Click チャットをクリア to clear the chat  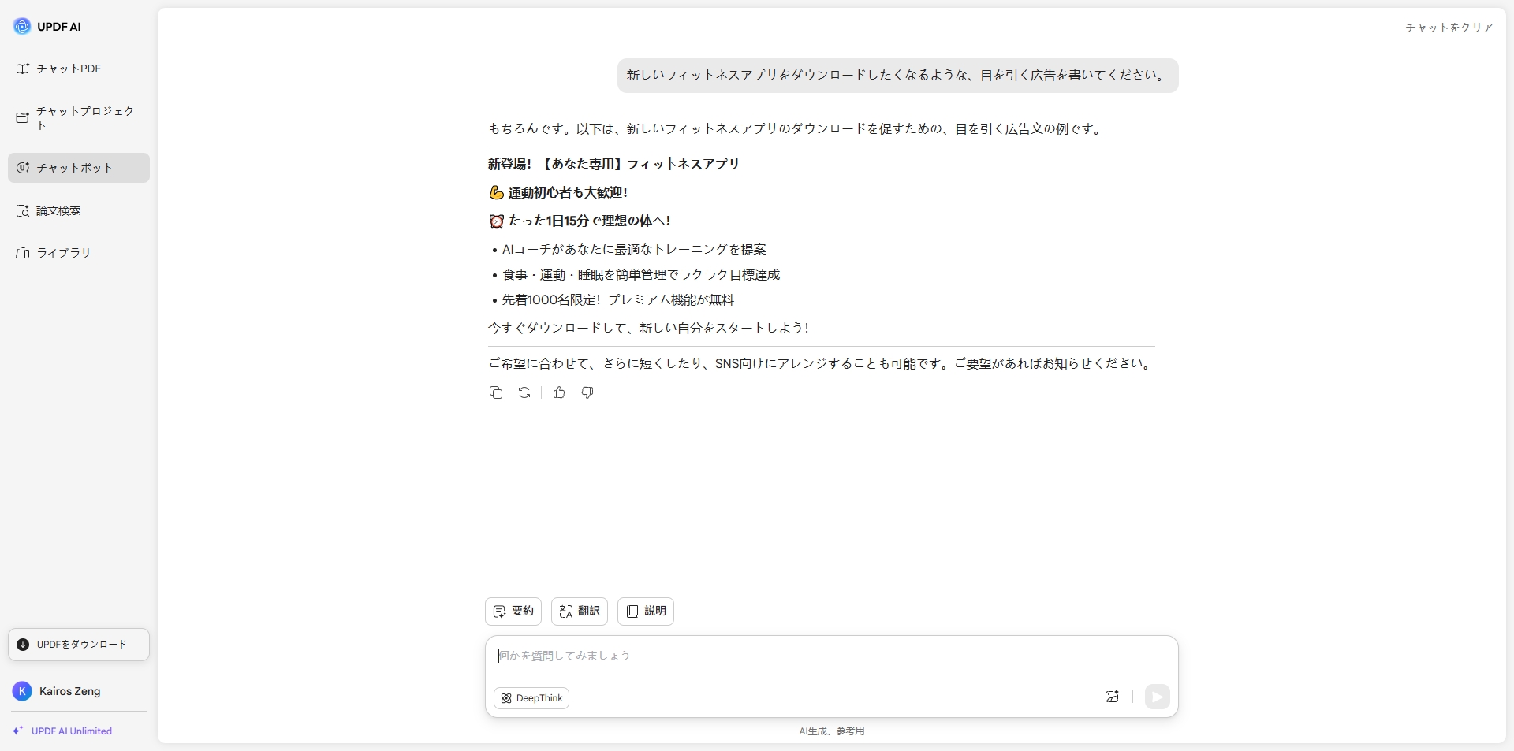(1449, 28)
